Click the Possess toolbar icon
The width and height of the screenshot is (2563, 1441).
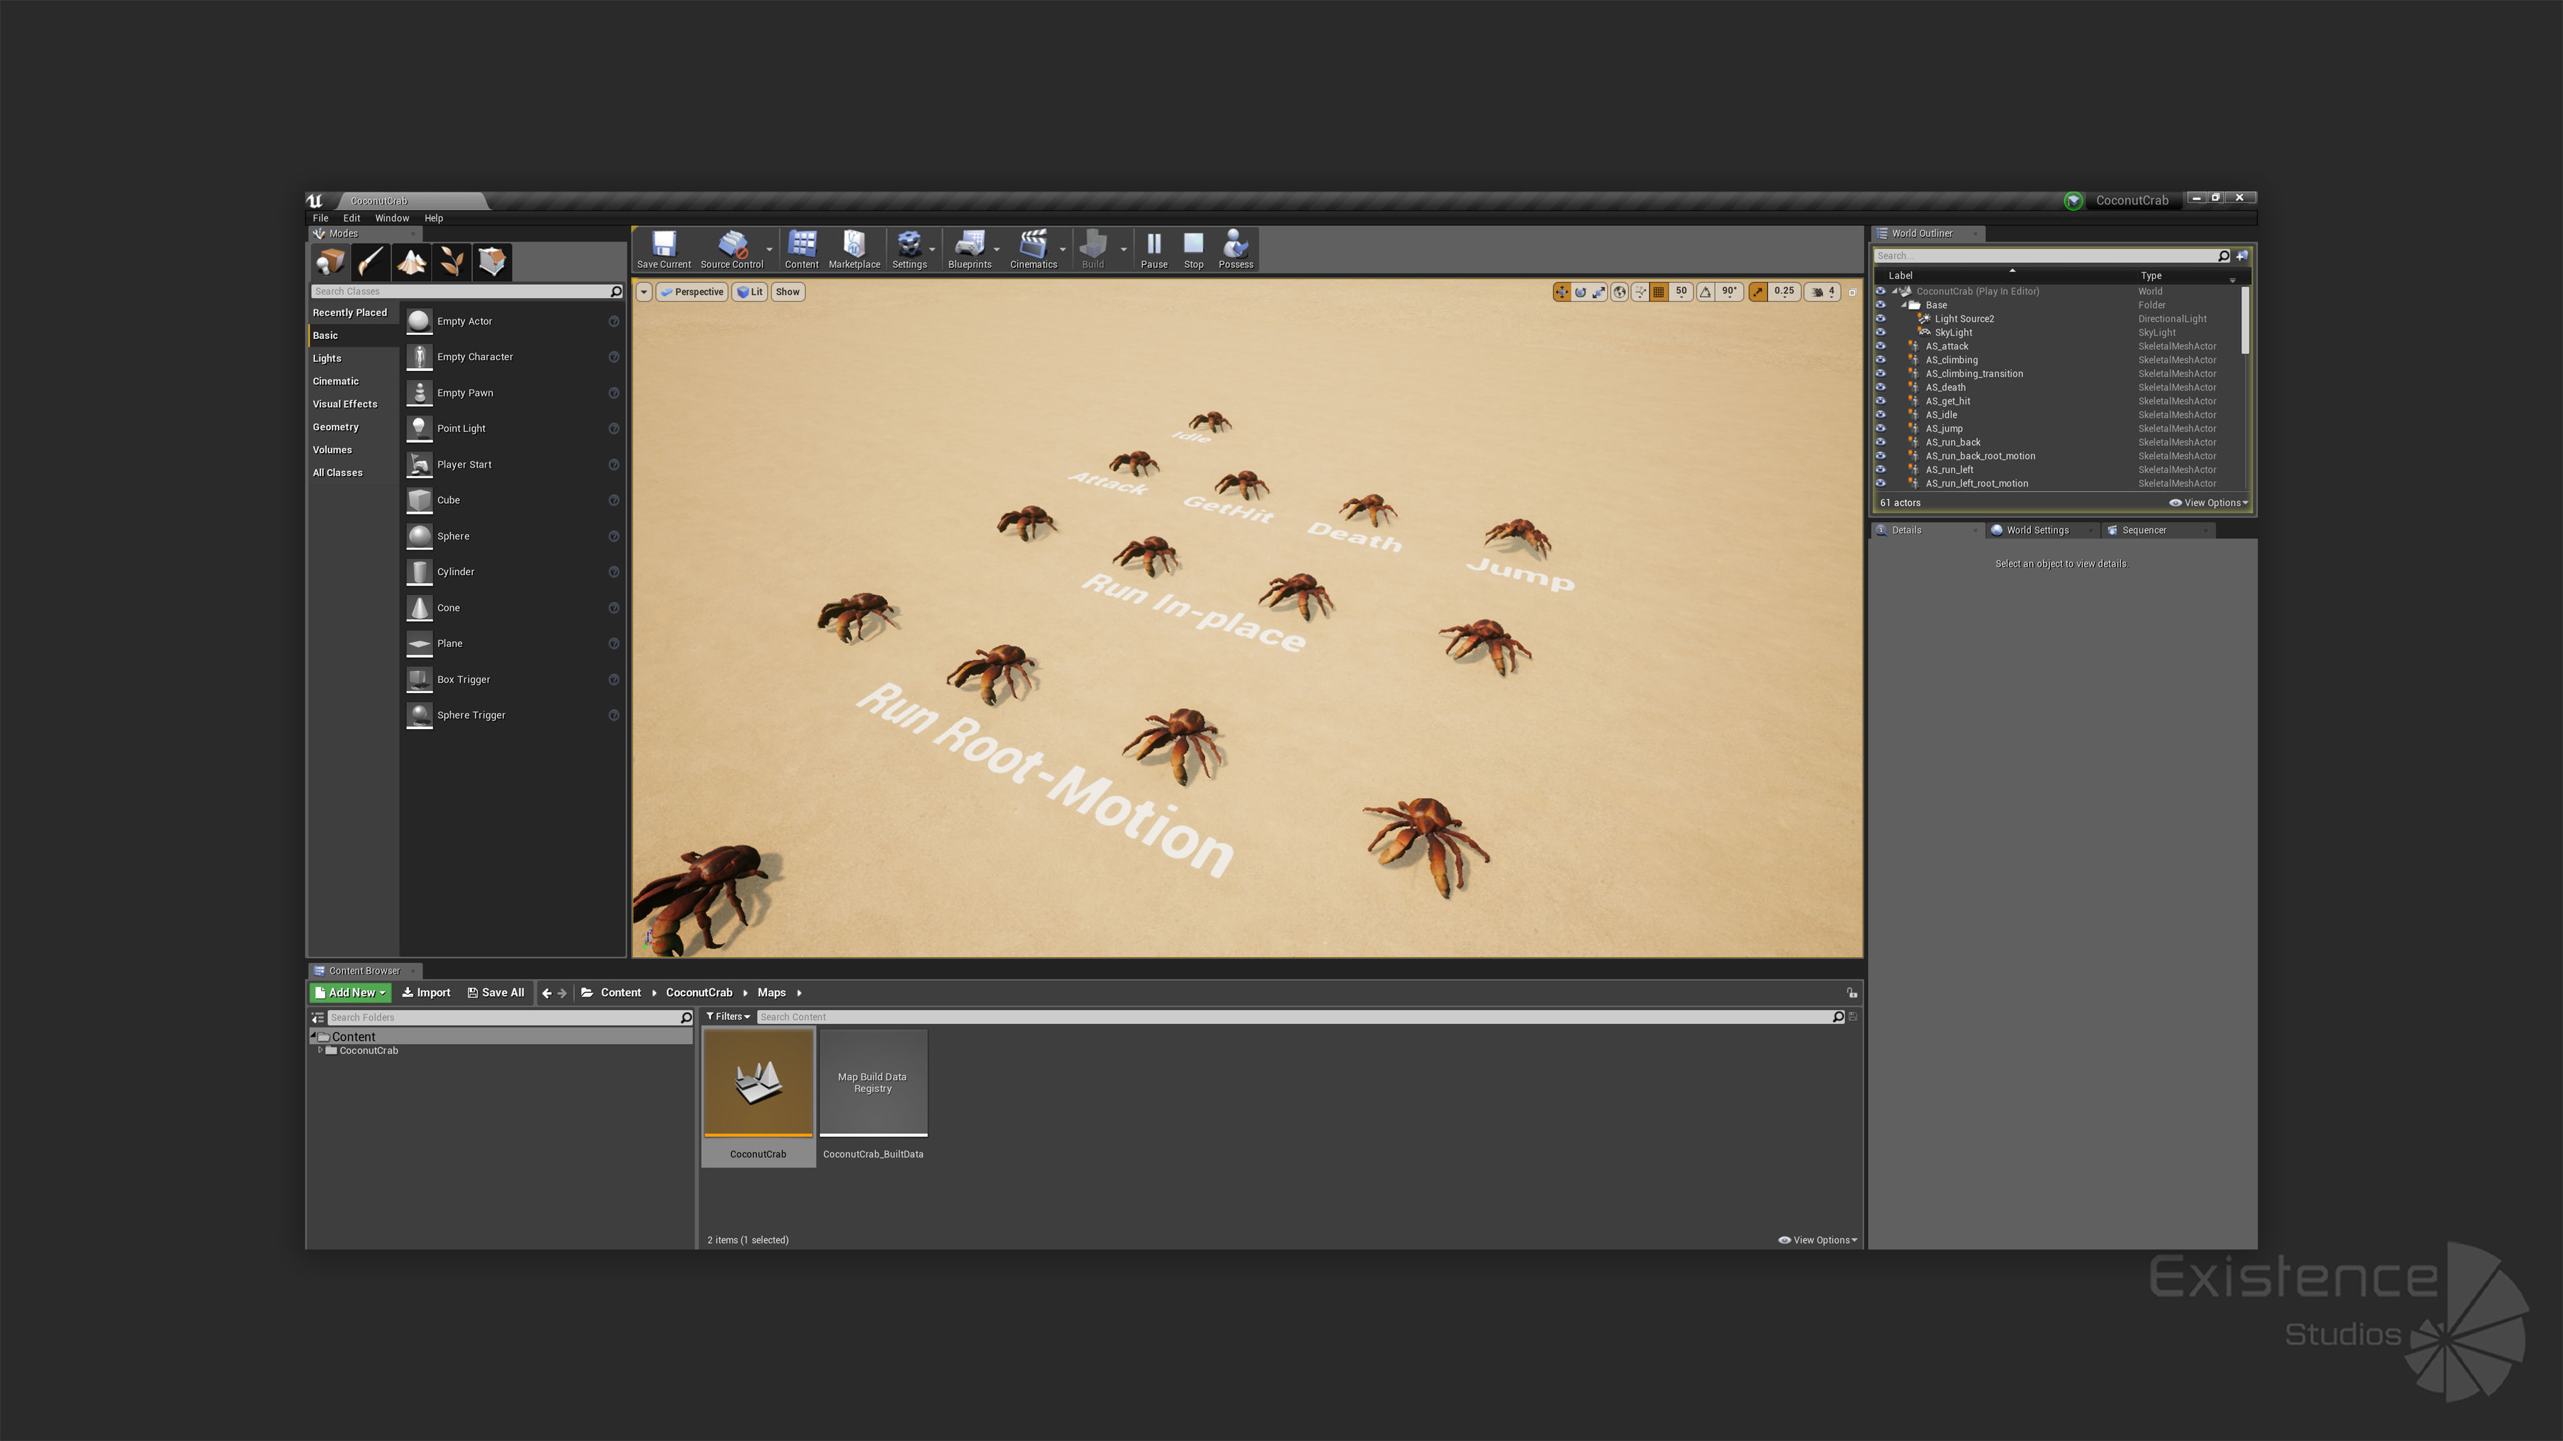pyautogui.click(x=1235, y=249)
